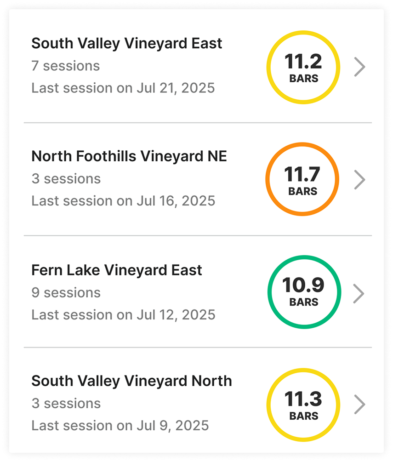The width and height of the screenshot is (393, 462).
Task: Click the "7 sessions" label
Action: click(x=65, y=66)
